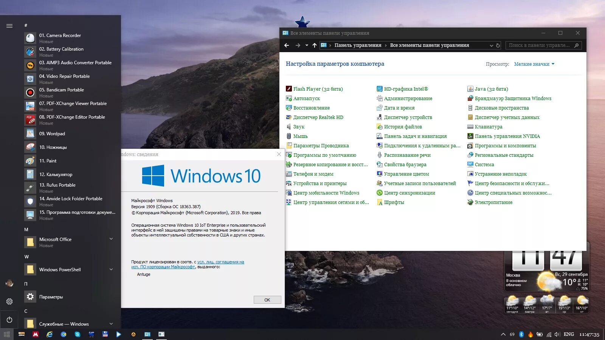Launch 05. Bandicam Portable
The width and height of the screenshot is (605, 340).
click(71, 93)
